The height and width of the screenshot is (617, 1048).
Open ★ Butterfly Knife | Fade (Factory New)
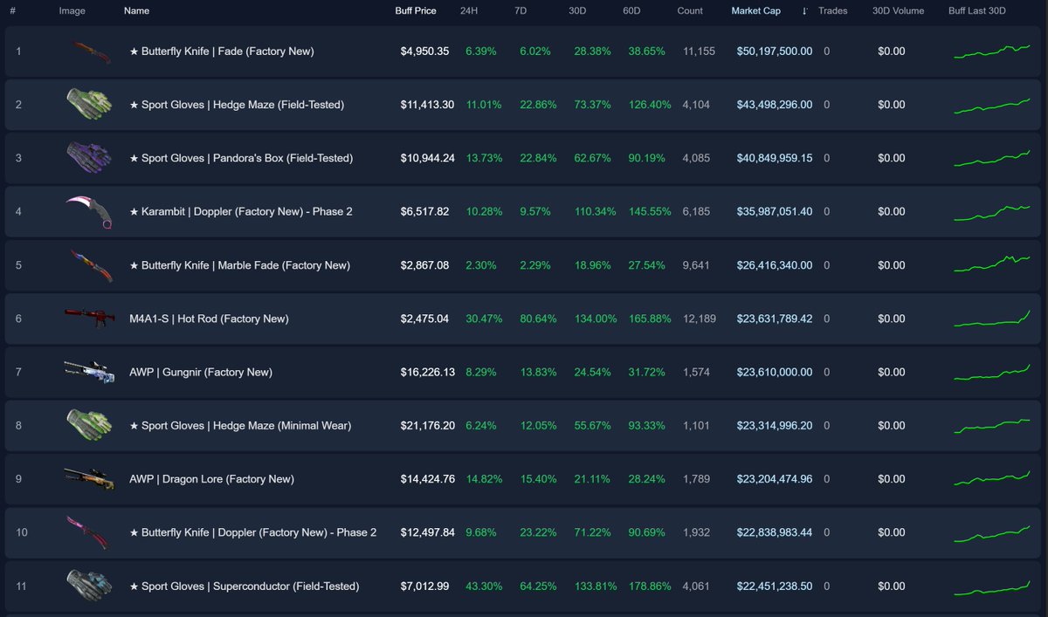[221, 51]
